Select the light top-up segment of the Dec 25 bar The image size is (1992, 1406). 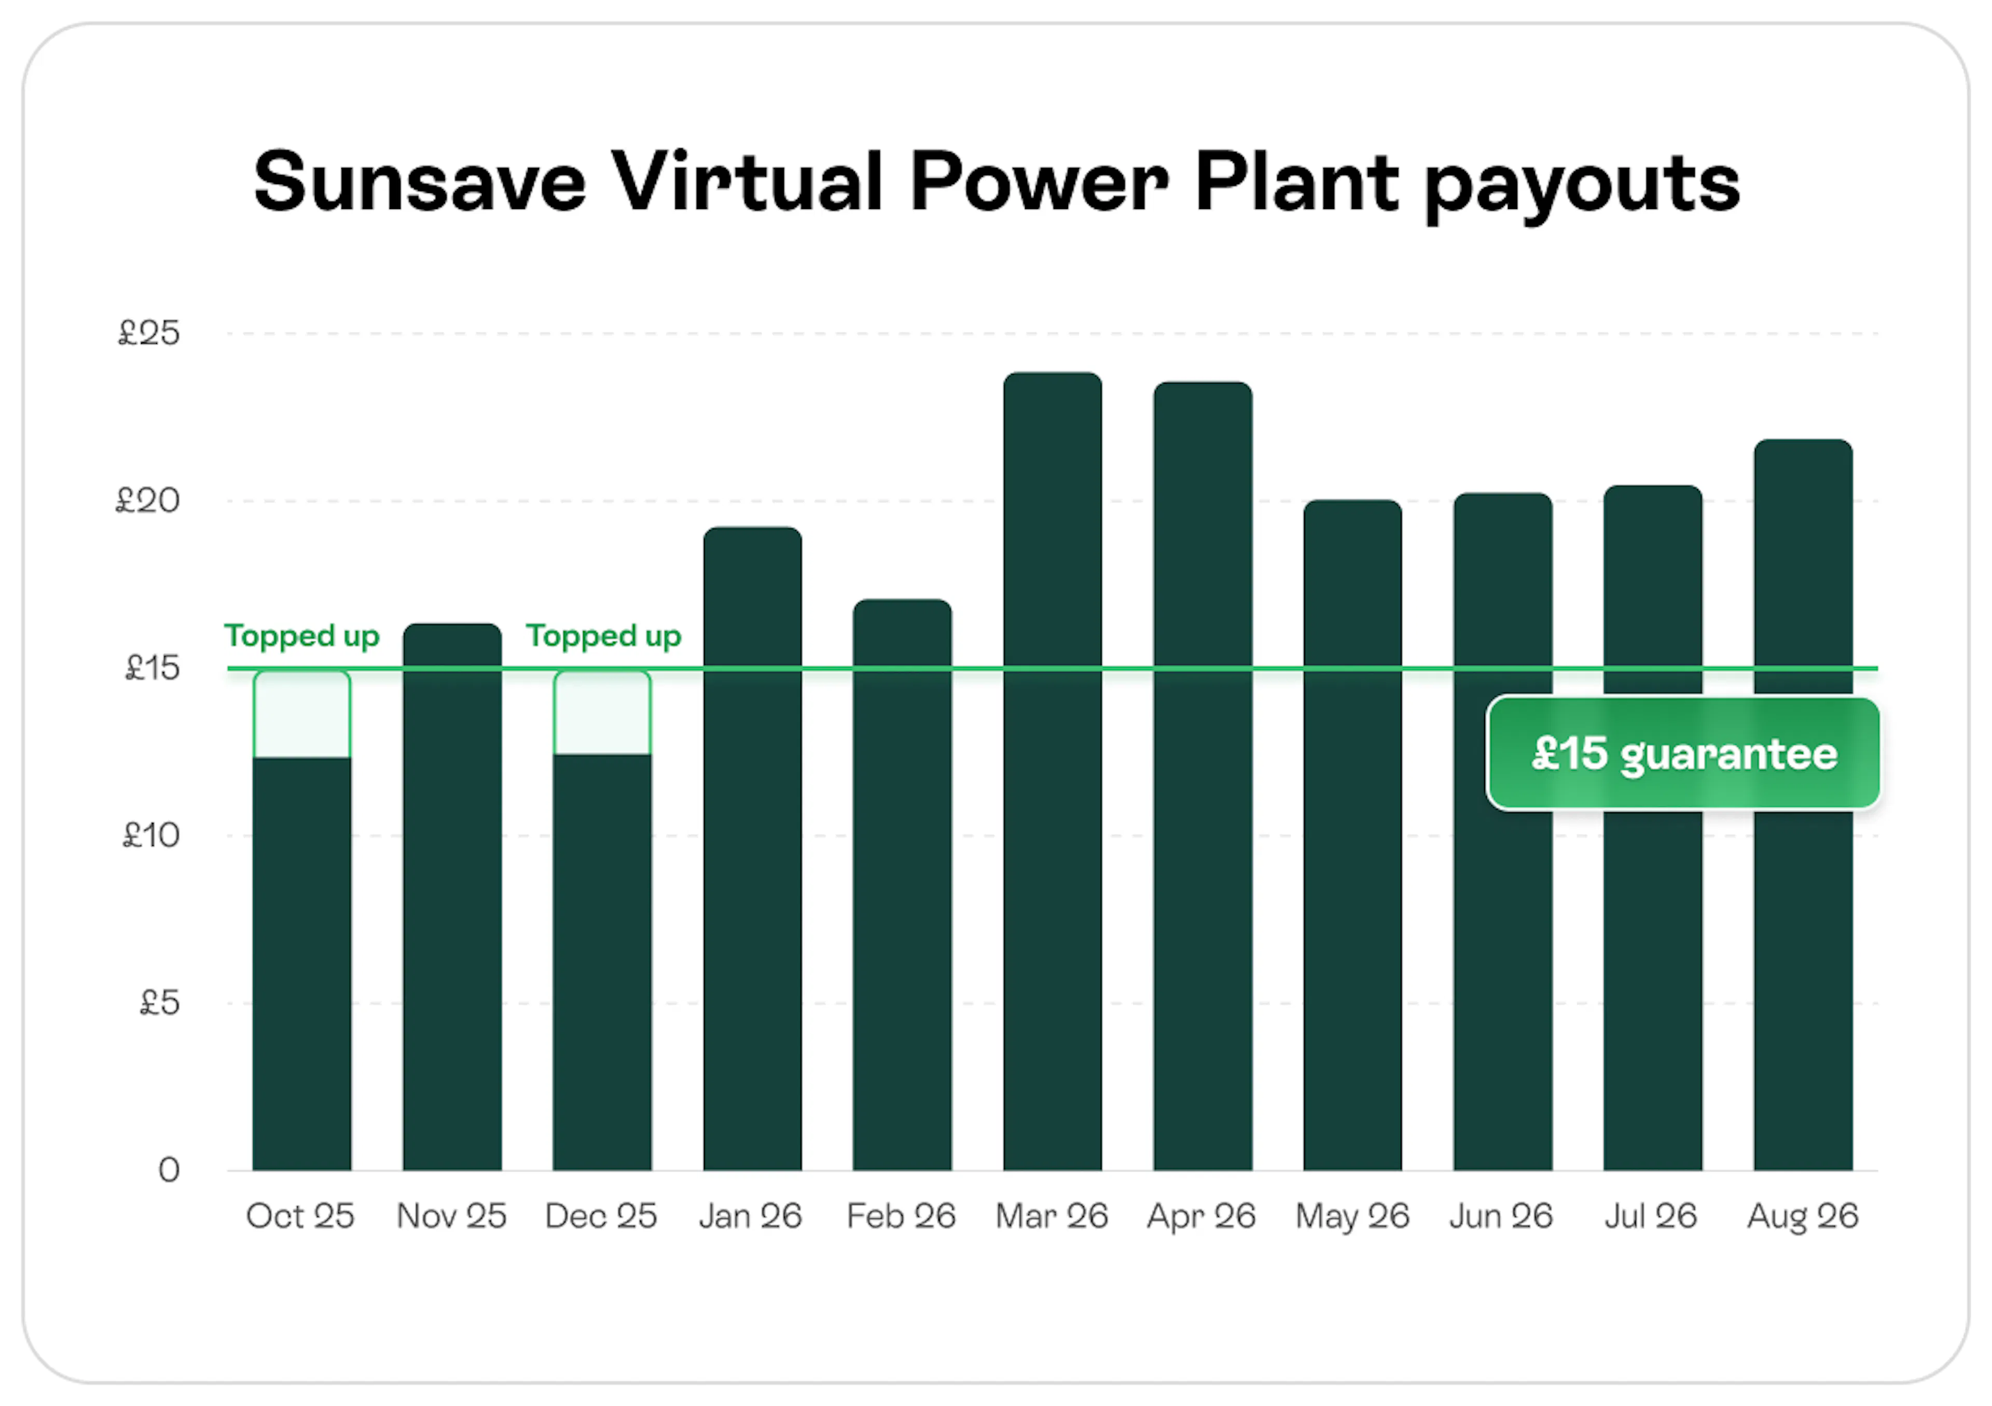602,712
